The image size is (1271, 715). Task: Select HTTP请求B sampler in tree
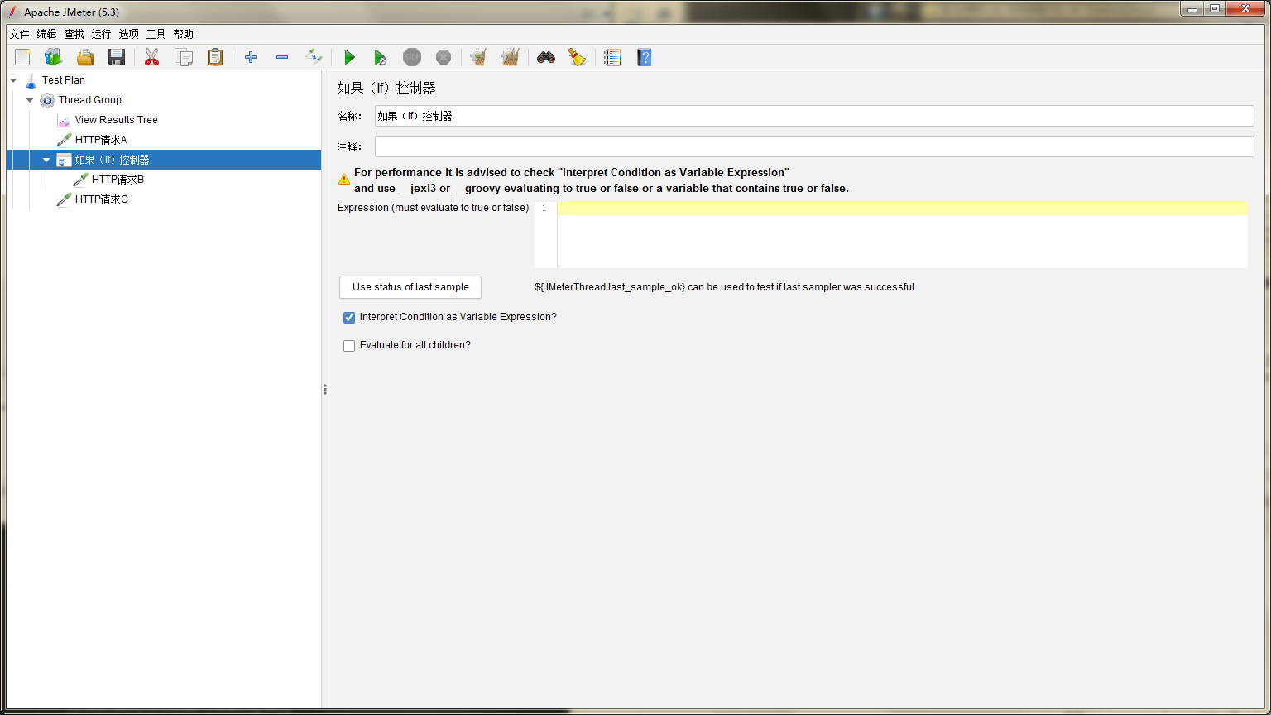point(118,180)
